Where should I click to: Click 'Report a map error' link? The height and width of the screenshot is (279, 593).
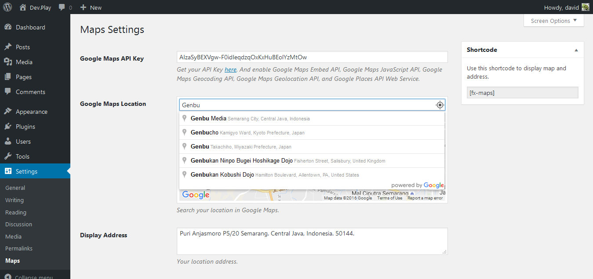click(x=425, y=198)
